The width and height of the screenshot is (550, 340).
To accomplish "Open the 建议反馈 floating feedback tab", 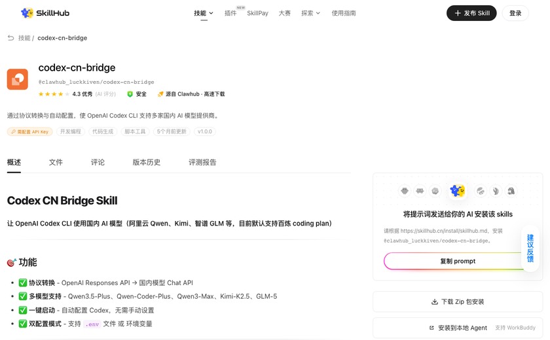I will click(x=530, y=248).
